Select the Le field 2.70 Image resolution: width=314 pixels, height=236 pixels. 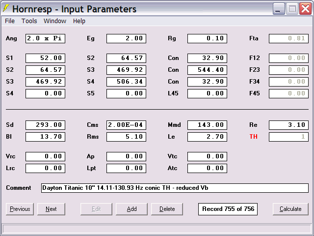click(x=207, y=137)
